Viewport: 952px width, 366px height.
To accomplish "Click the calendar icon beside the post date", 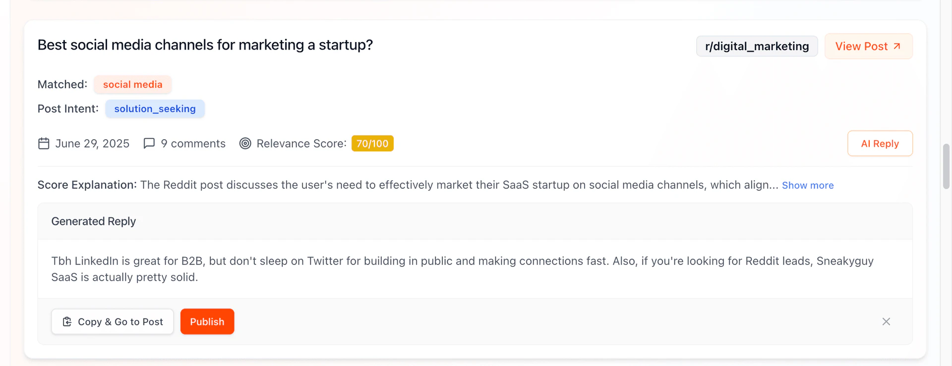I will coord(44,144).
